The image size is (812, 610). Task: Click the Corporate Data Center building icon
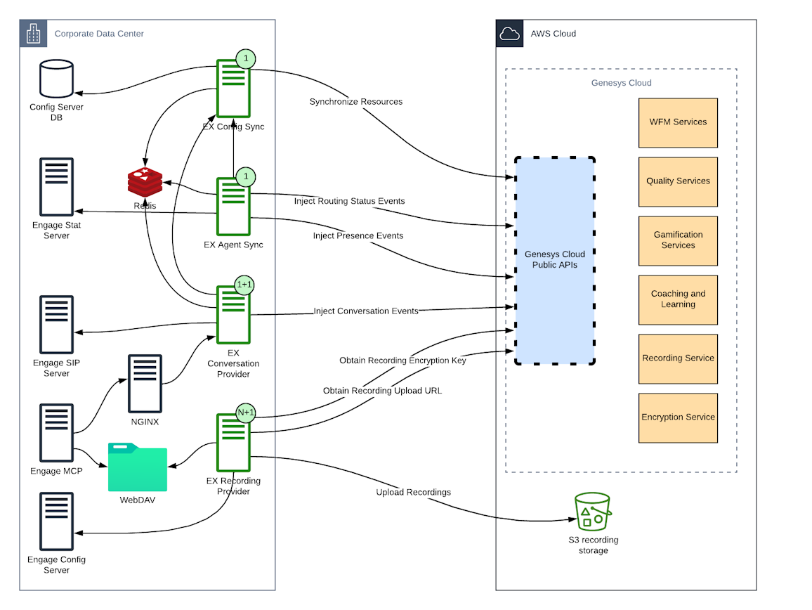pos(33,33)
